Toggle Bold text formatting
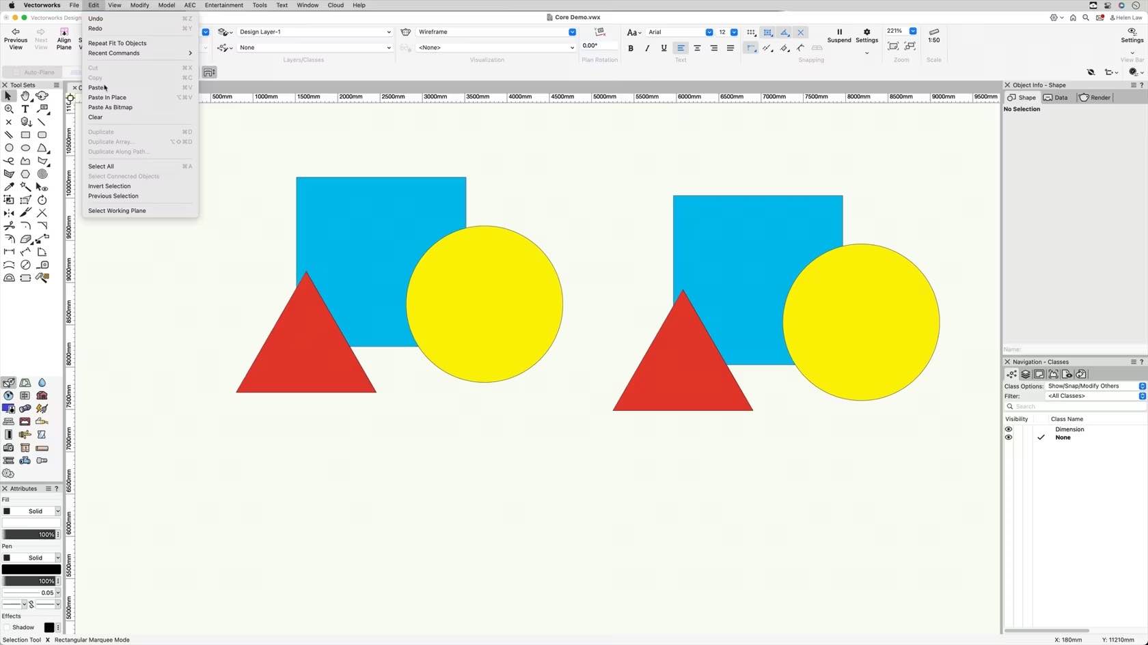Screen dimensions: 1148x645 631,48
